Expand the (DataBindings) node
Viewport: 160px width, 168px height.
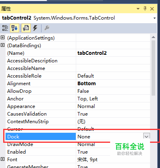(2, 45)
